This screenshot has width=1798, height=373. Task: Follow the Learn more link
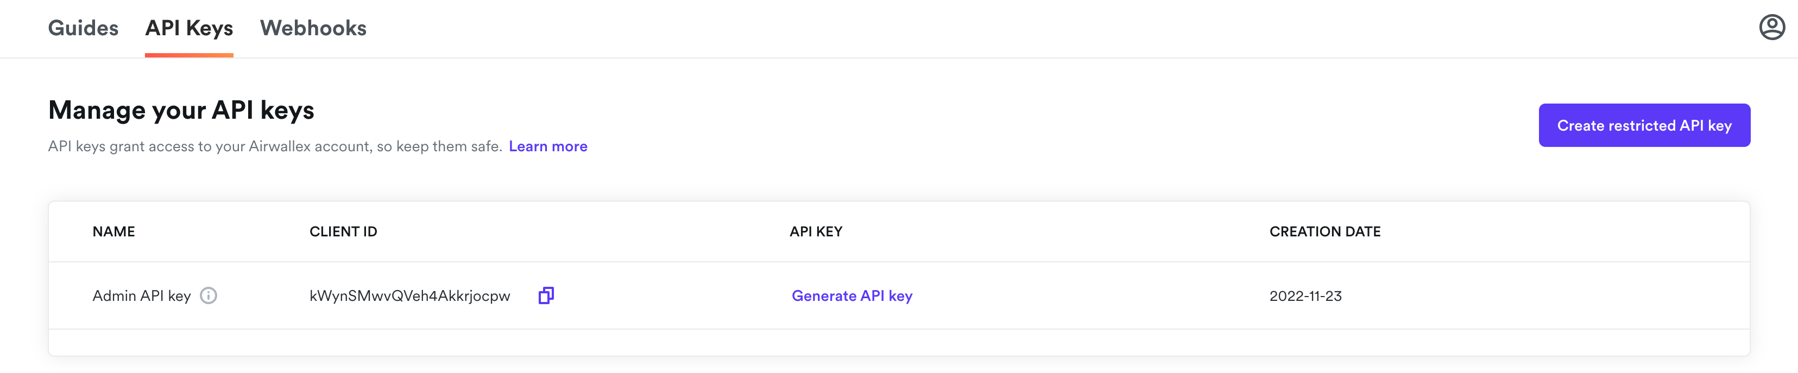[548, 146]
